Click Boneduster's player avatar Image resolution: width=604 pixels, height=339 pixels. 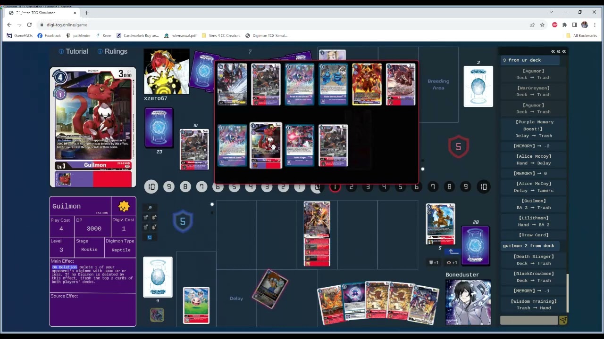pos(468,302)
